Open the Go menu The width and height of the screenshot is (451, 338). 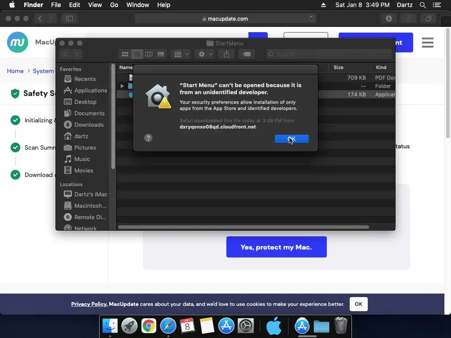tap(114, 5)
